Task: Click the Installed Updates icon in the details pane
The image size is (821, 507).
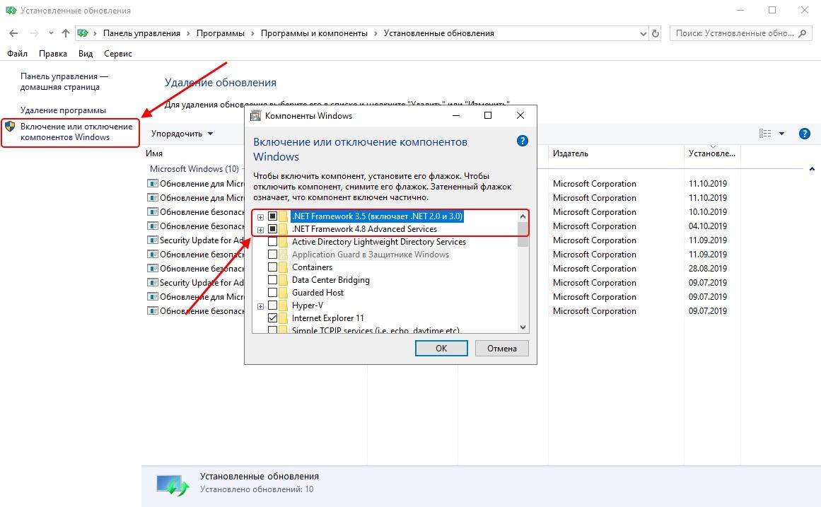Action: coord(173,485)
